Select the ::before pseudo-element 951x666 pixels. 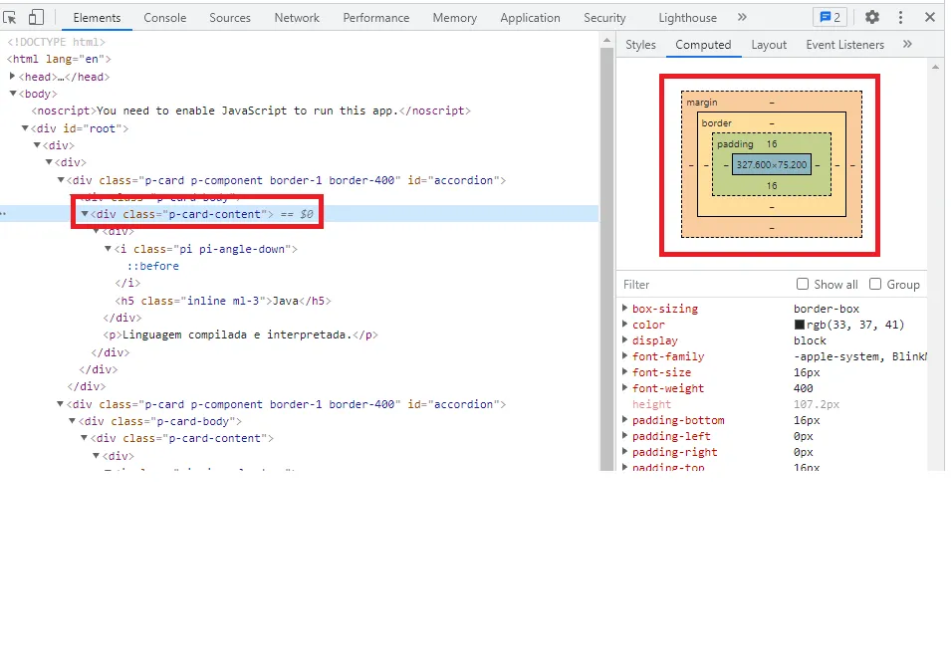pyautogui.click(x=152, y=266)
